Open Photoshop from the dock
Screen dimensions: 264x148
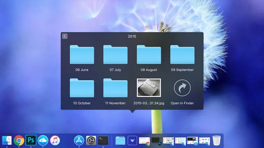31,140
